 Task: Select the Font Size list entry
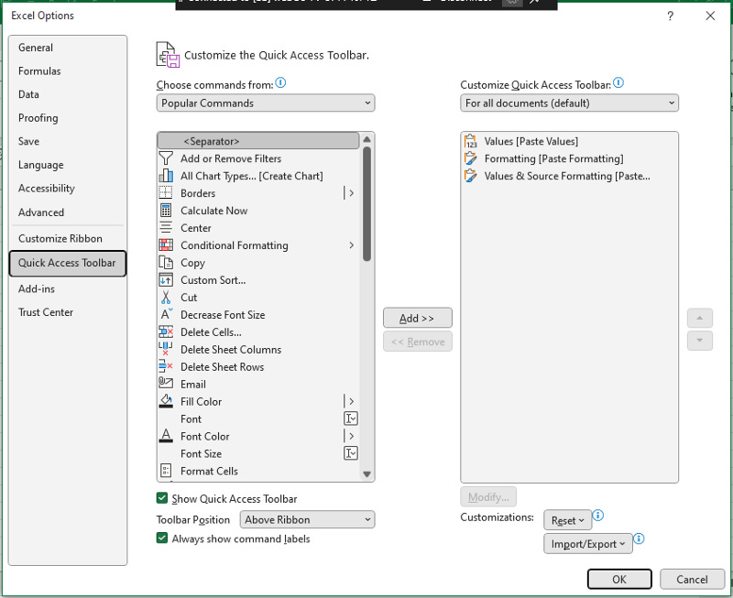click(258, 453)
